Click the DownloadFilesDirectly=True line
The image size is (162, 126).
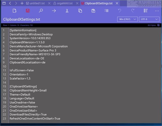tap(28, 114)
